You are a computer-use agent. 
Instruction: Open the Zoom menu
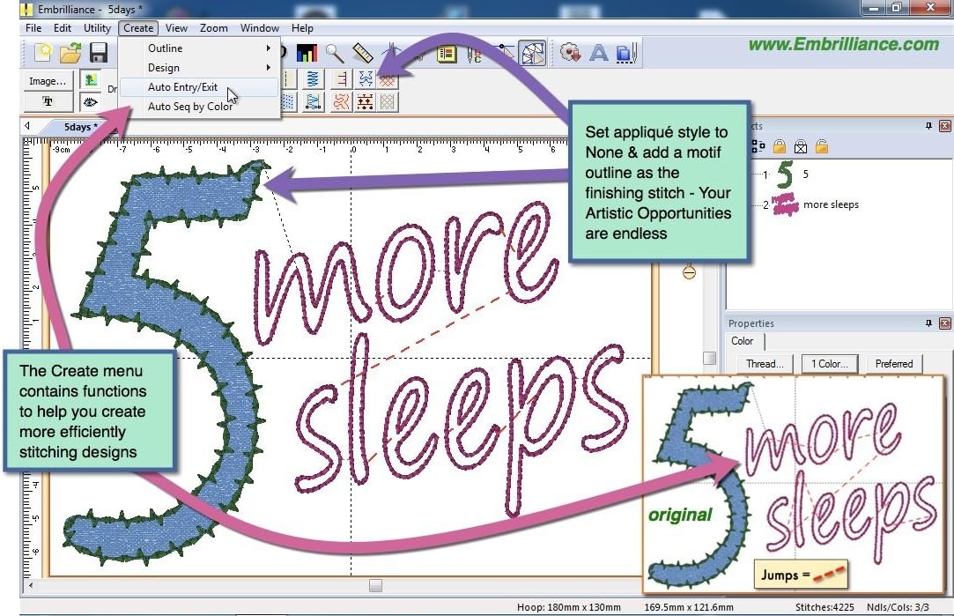213,28
